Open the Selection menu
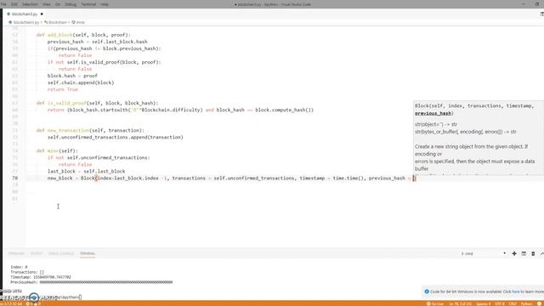The image size is (544, 306). 31,4
